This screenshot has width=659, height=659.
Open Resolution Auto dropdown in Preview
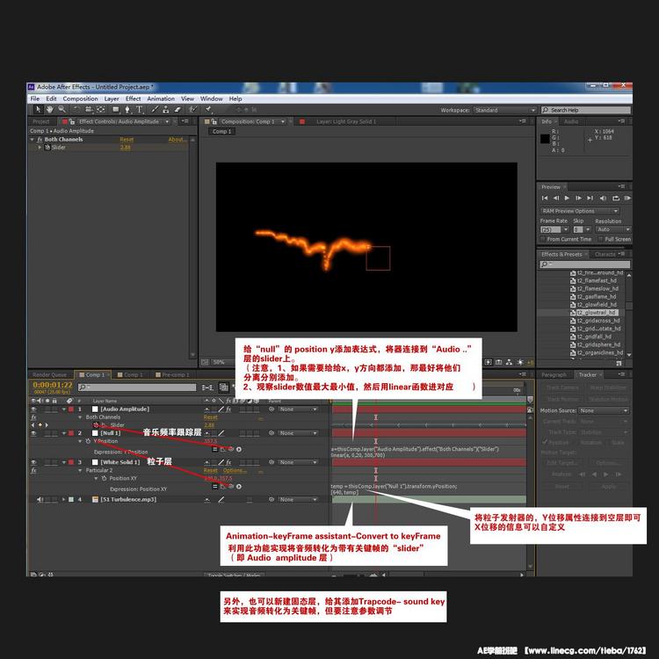612,229
